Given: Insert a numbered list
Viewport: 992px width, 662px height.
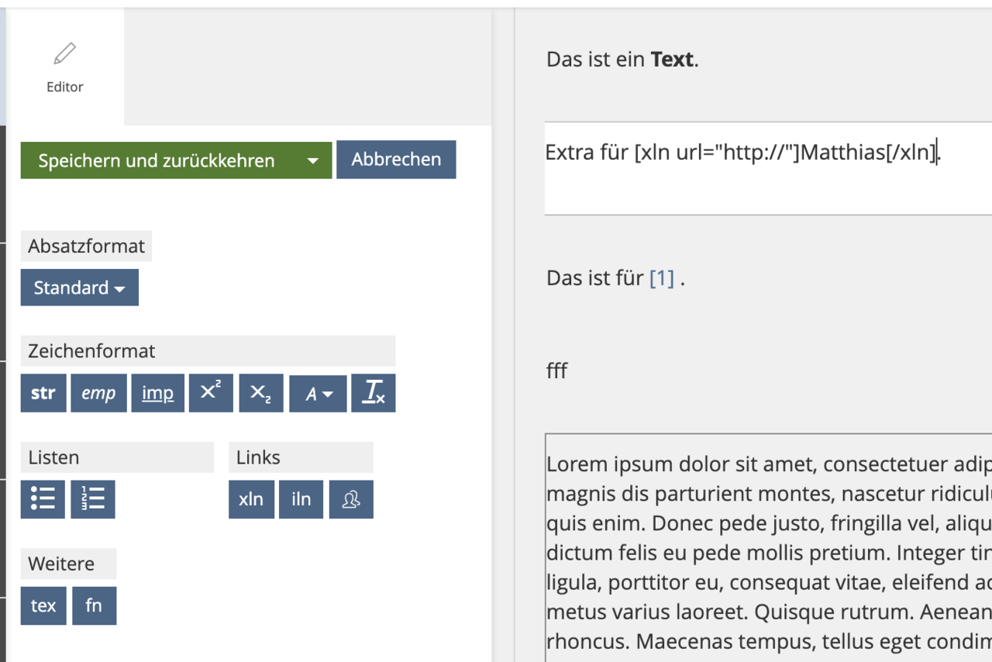Looking at the screenshot, I should coord(93,499).
